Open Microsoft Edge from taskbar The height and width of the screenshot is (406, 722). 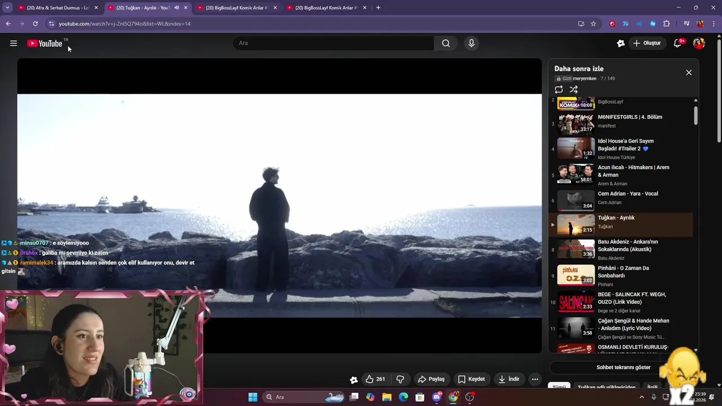click(x=403, y=397)
